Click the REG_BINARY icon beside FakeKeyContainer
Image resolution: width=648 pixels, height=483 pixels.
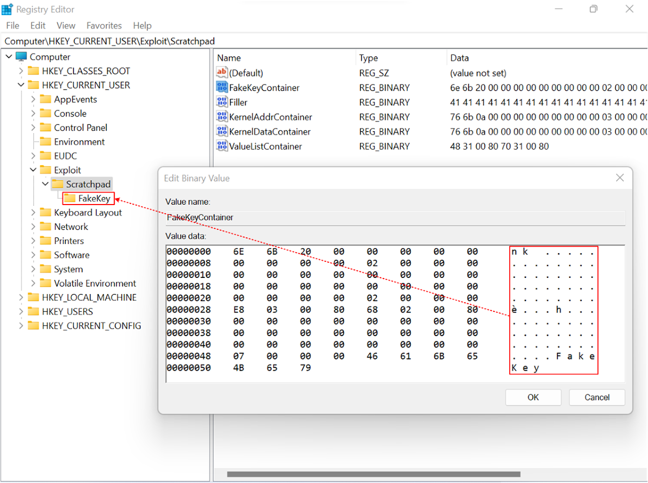pyautogui.click(x=222, y=87)
